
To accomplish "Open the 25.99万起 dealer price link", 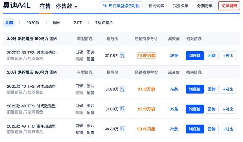I will (146, 56).
